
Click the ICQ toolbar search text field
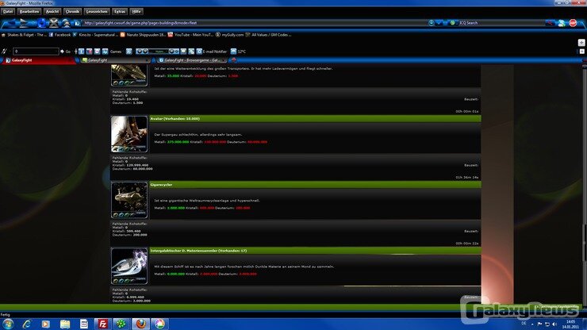pyautogui.click(x=36, y=52)
